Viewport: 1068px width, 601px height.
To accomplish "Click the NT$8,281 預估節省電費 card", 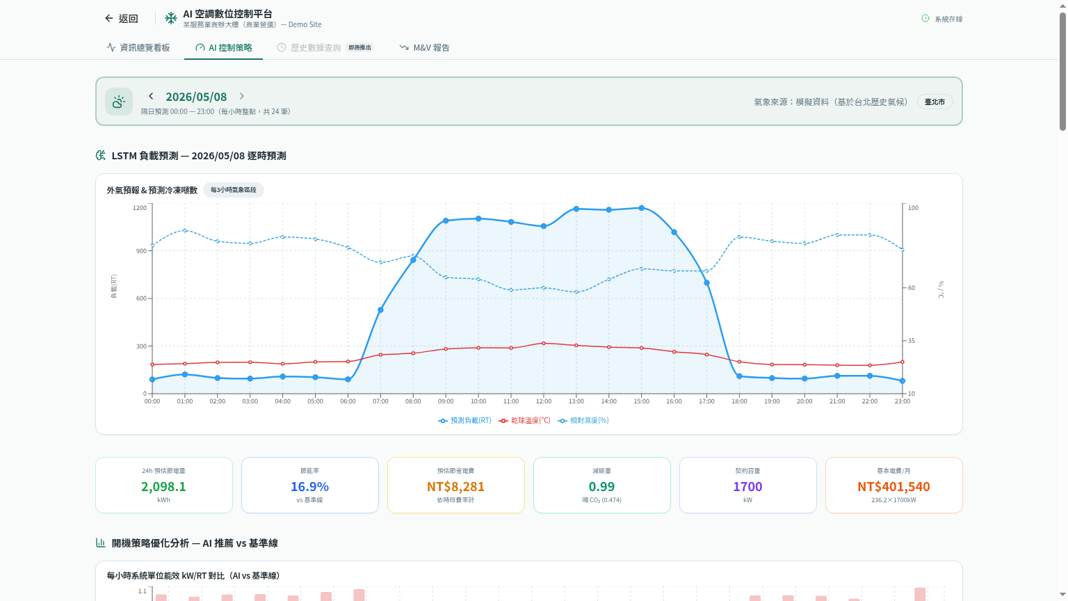I will [456, 486].
